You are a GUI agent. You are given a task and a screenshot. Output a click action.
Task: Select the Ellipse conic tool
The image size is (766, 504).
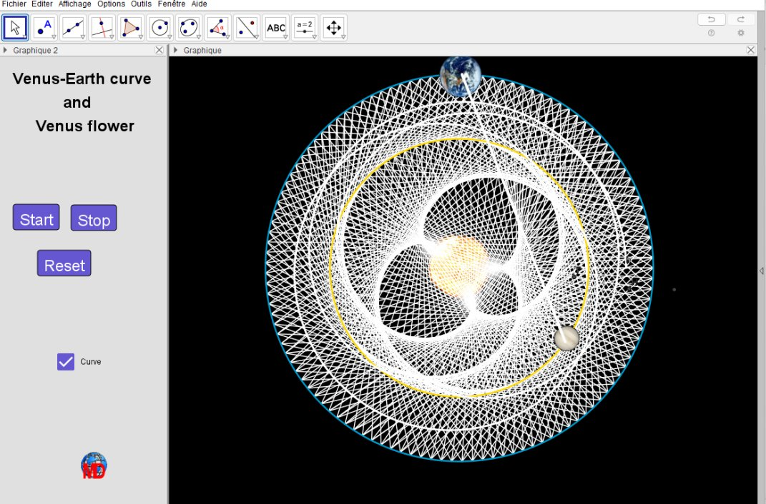click(x=189, y=28)
